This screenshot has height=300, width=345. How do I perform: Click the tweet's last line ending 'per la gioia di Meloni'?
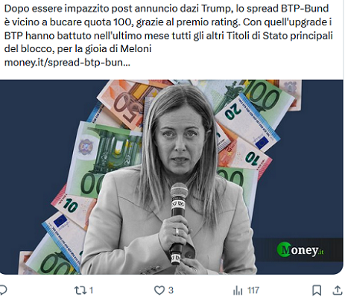[x=77, y=49]
